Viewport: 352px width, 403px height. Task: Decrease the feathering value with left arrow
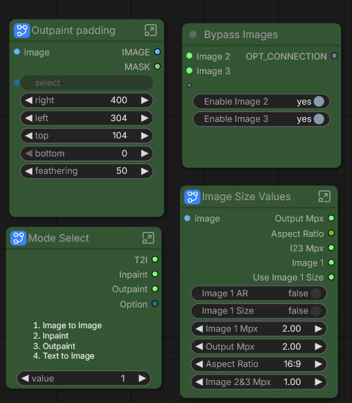tap(29, 171)
